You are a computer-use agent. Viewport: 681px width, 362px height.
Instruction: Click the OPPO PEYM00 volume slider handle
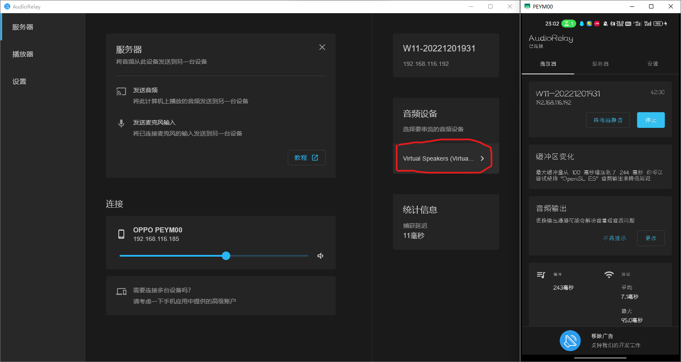coord(226,256)
